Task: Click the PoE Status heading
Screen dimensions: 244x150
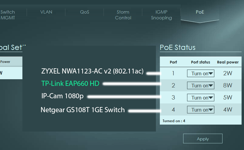Action: pos(178,47)
